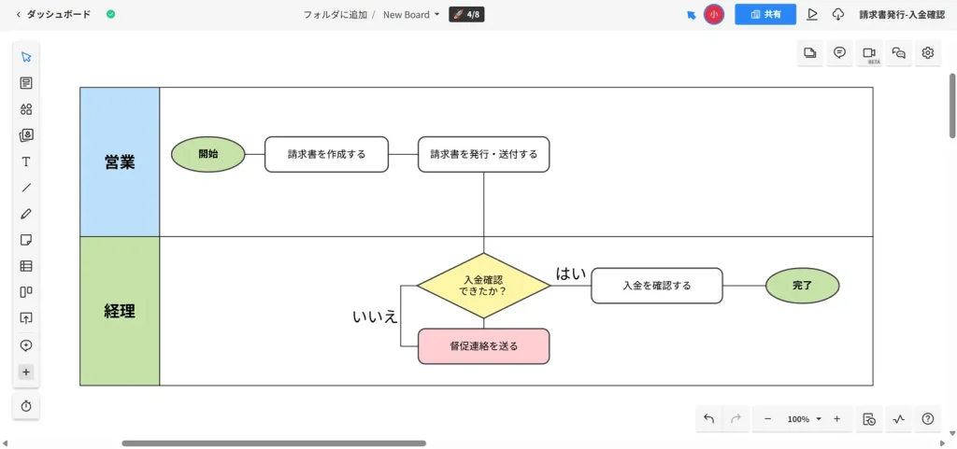Select the pink 督促連絡を送る shape
The image size is (957, 449).
(x=483, y=345)
